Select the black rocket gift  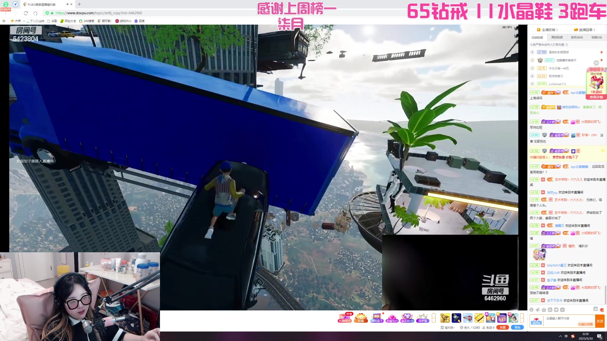tap(457, 318)
